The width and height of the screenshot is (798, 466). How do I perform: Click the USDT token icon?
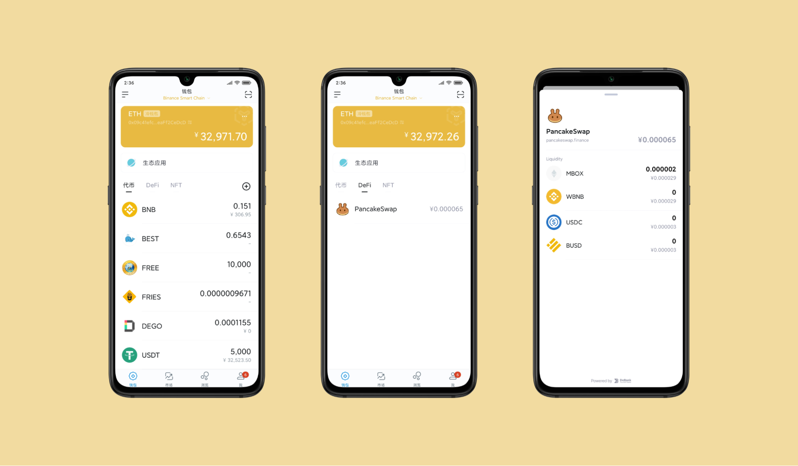pyautogui.click(x=129, y=354)
